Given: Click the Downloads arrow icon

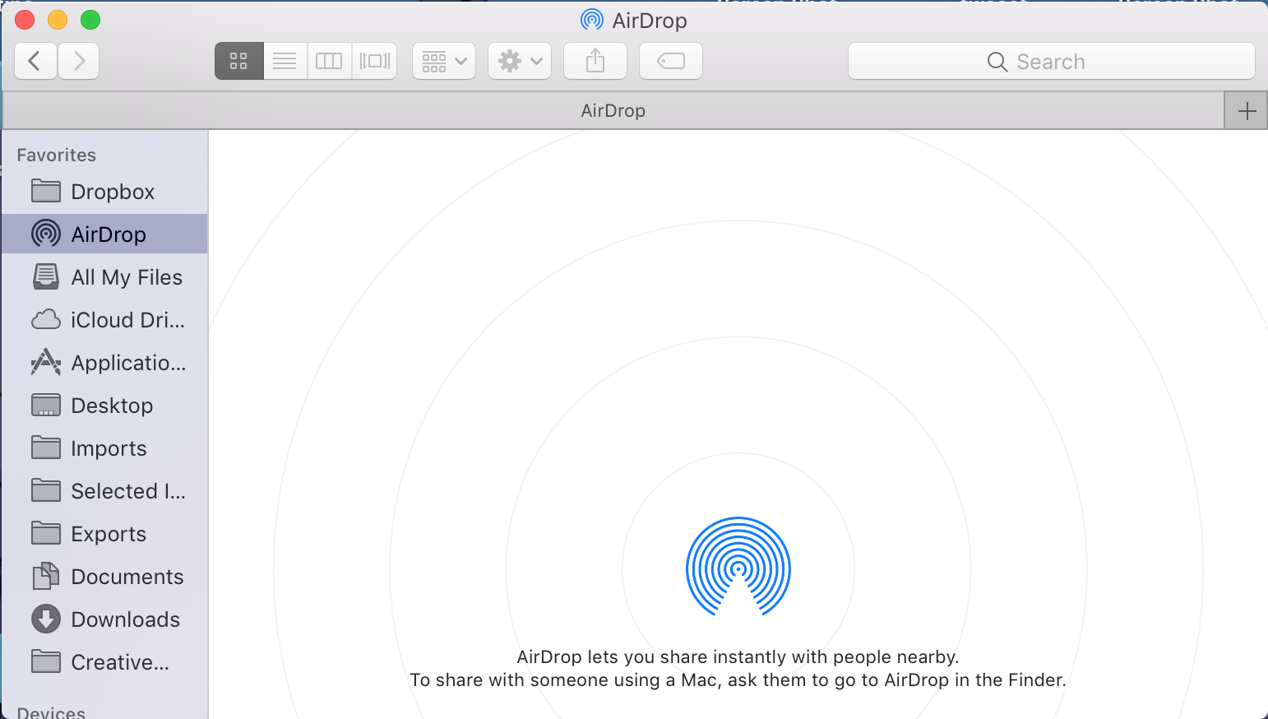Looking at the screenshot, I should click(x=46, y=619).
